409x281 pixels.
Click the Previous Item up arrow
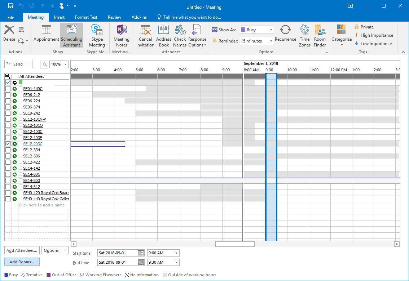[x=42, y=6]
